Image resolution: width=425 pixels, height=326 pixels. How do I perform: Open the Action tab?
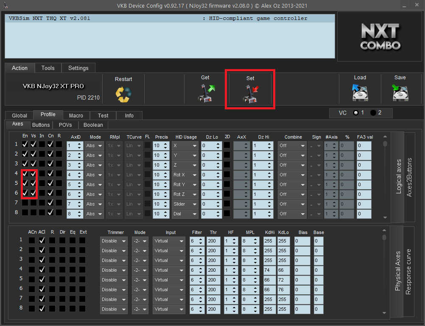click(20, 68)
